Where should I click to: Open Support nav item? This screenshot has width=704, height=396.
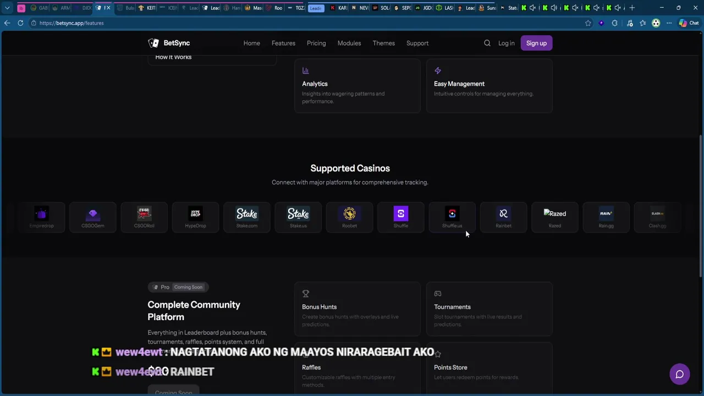coord(417,43)
